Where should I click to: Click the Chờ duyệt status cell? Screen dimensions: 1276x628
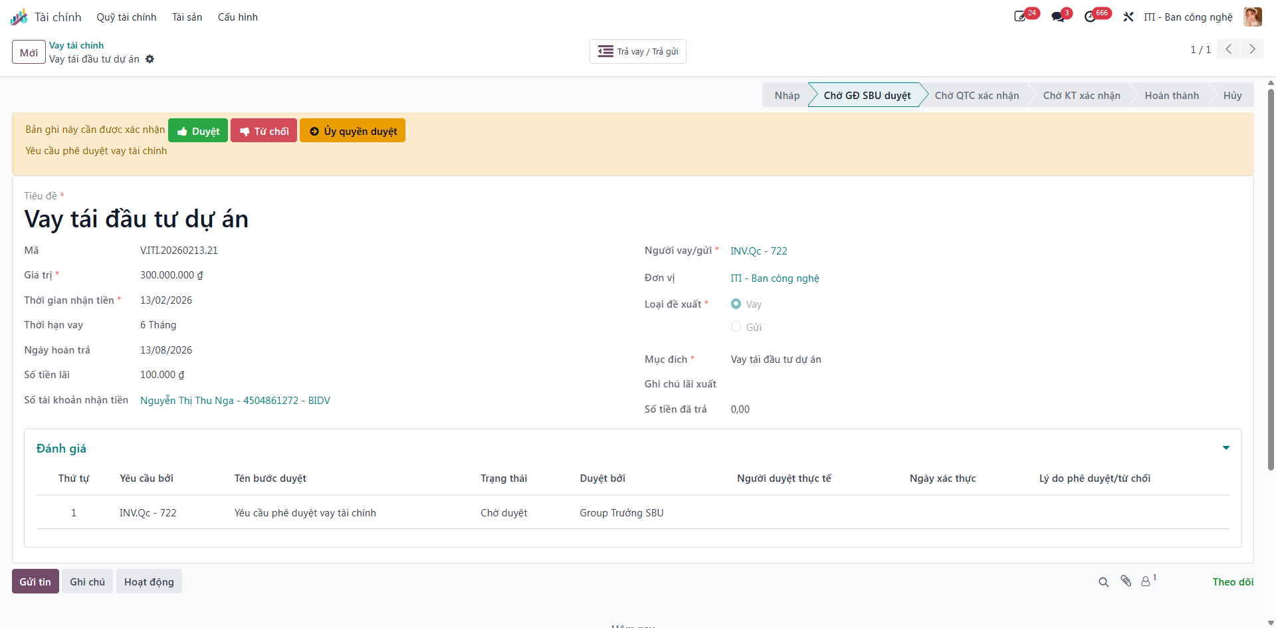click(504, 513)
